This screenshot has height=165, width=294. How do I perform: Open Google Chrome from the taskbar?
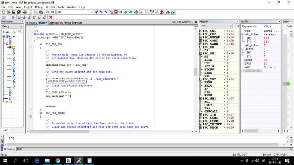pos(58,161)
